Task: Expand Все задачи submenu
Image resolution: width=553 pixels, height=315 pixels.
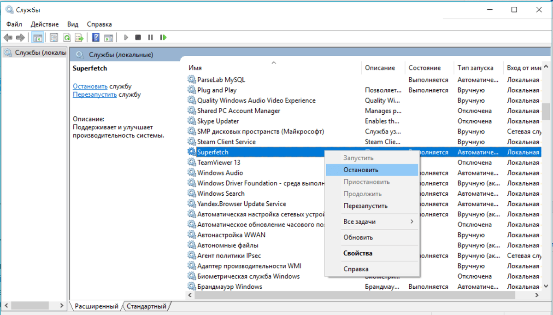Action: [372, 222]
